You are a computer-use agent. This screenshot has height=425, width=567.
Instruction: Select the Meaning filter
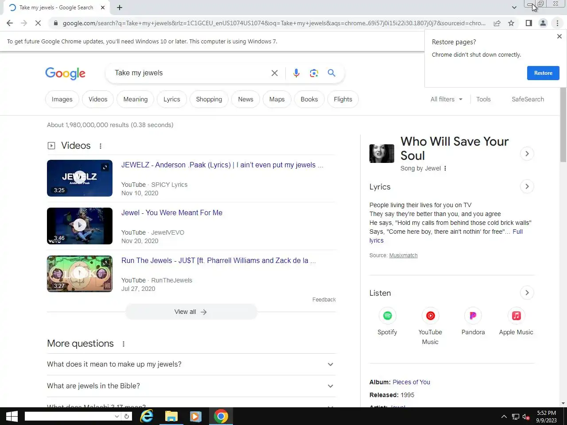(136, 99)
